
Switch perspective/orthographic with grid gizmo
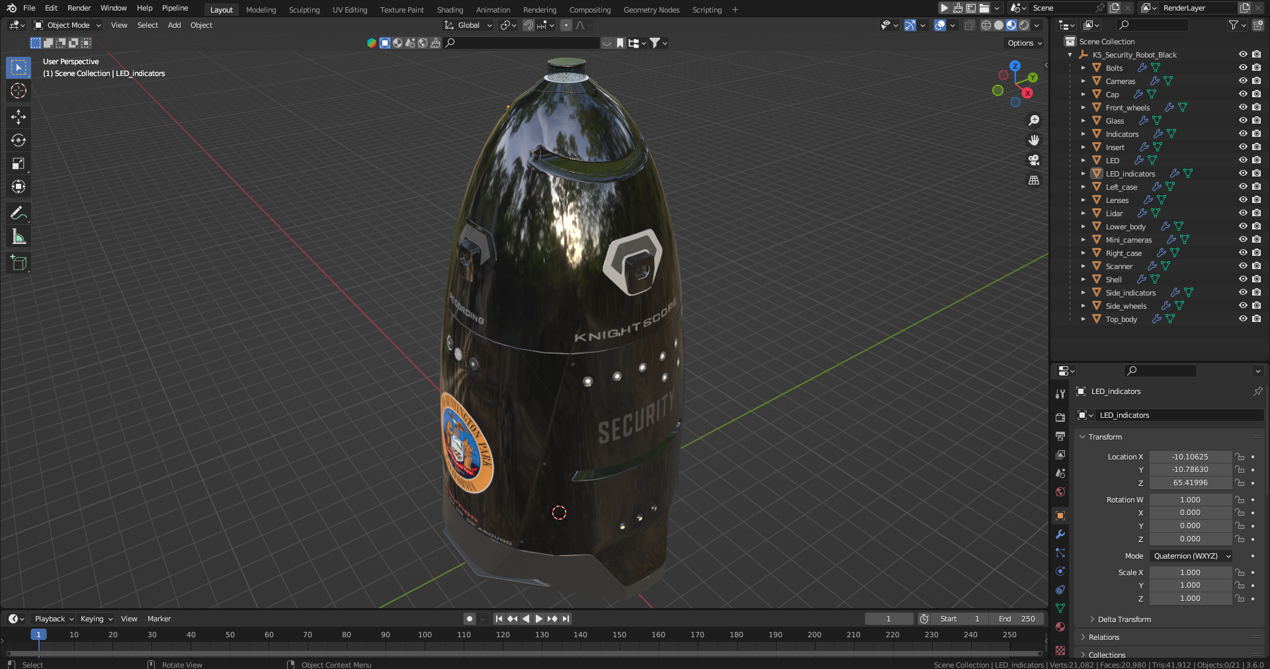1034,180
